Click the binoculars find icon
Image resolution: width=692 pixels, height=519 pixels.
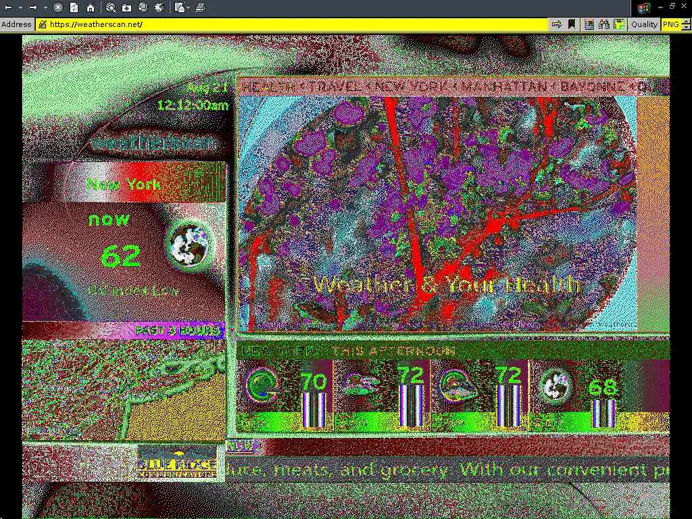tap(604, 24)
